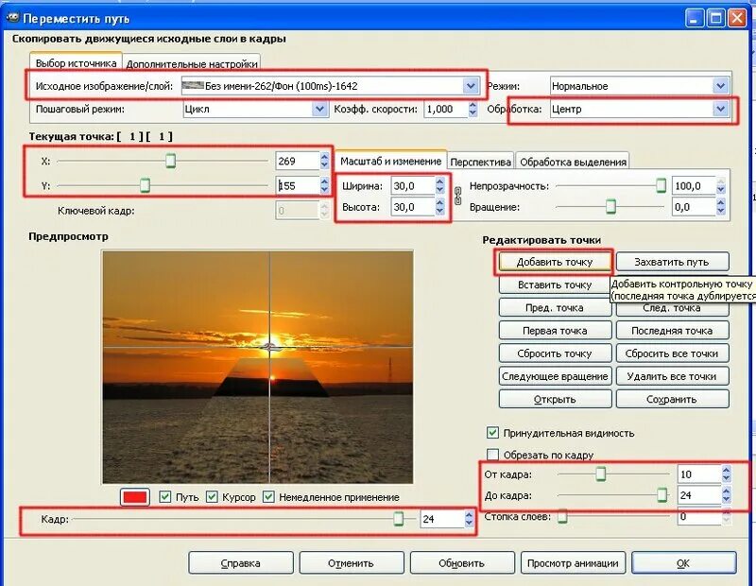Click Удалить все точки button
The height and width of the screenshot is (586, 756).
pos(672,376)
